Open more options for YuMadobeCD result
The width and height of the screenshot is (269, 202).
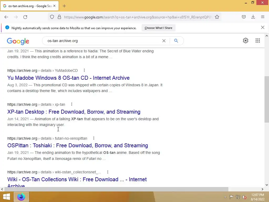84,70
